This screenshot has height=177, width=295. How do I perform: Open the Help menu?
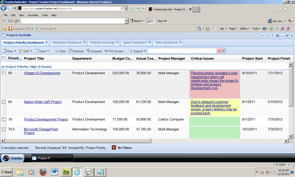click(53, 15)
